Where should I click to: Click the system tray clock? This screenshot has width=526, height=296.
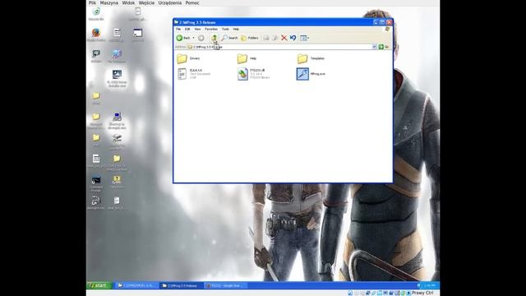coord(430,285)
